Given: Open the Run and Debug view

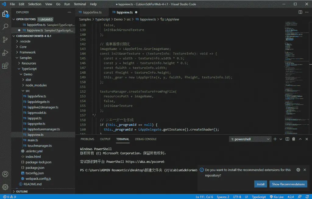Looking at the screenshot, I should [5, 53].
